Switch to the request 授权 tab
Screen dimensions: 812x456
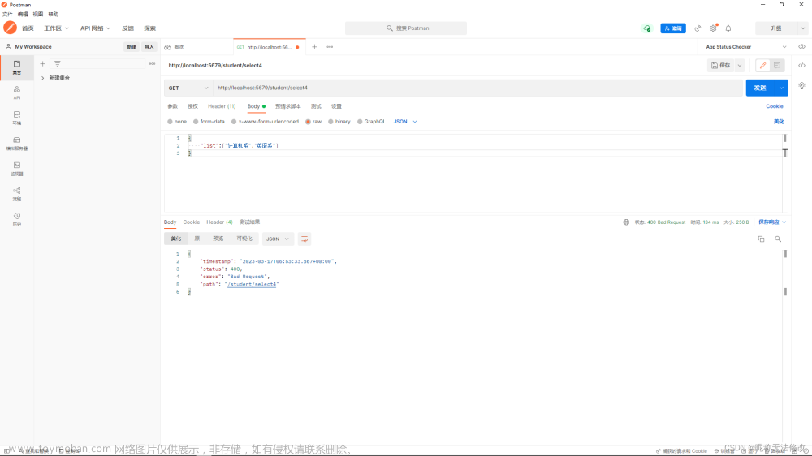point(192,106)
